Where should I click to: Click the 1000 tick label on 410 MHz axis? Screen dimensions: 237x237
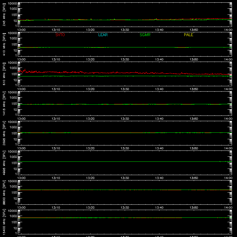(x=13, y=38)
